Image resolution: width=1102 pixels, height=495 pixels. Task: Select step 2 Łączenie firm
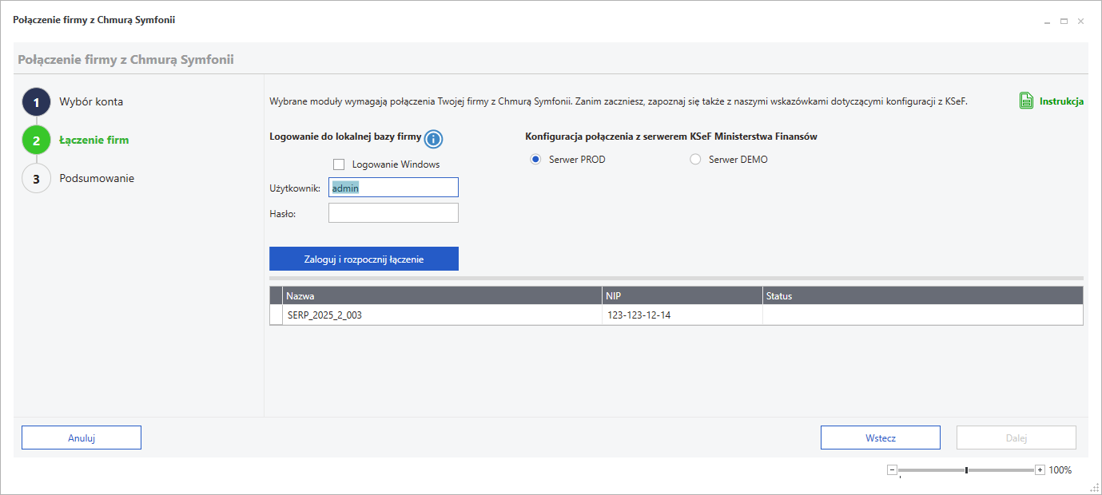94,140
